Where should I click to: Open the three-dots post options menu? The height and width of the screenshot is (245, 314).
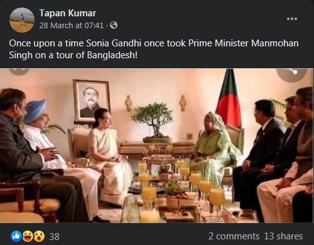tap(292, 19)
